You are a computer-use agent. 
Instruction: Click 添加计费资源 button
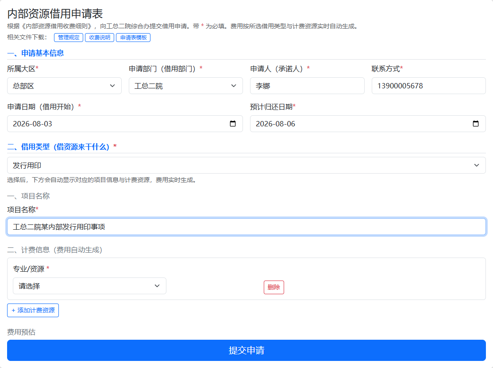click(x=33, y=310)
